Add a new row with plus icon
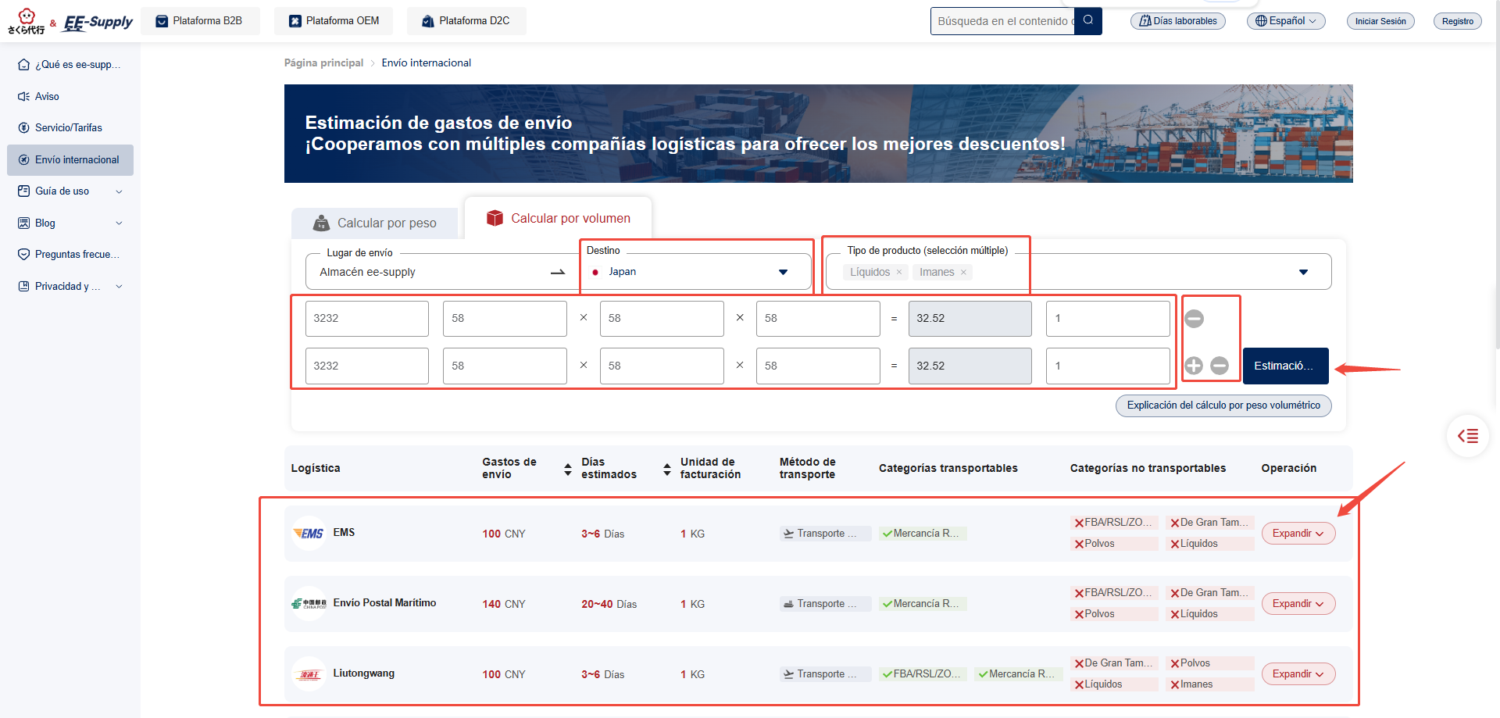Viewport: 1500px width, 718px height. pos(1194,366)
